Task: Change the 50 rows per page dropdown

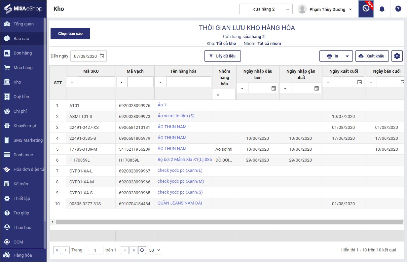Action: click(x=155, y=250)
